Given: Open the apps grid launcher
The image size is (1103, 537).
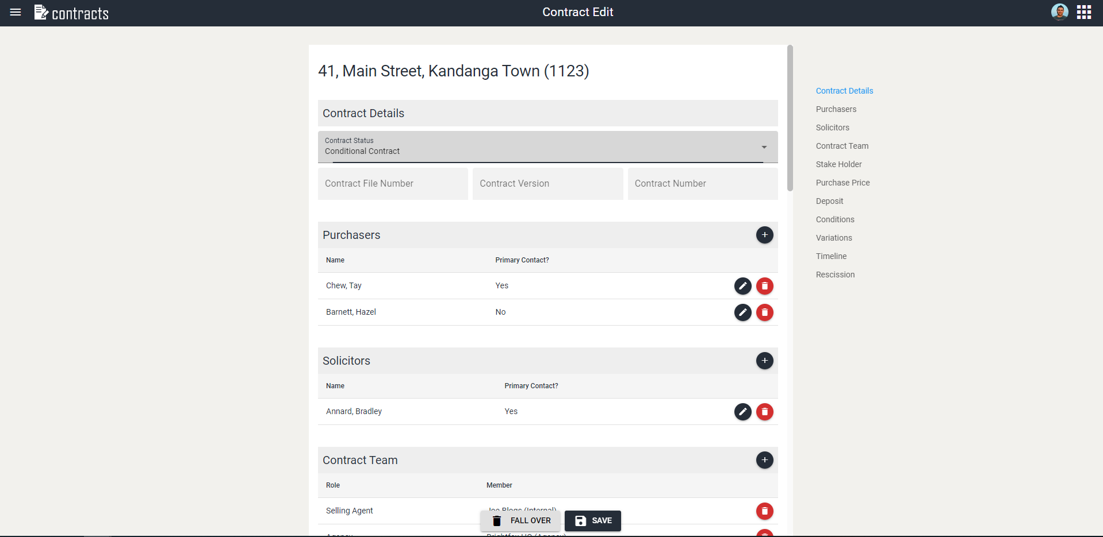Looking at the screenshot, I should click(1083, 12).
